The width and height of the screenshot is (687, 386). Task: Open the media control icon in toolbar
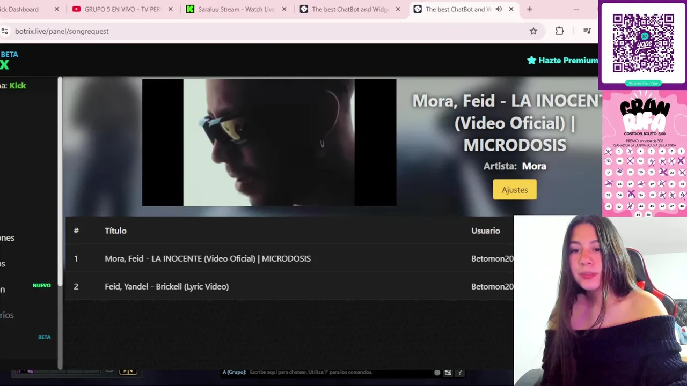click(587, 31)
